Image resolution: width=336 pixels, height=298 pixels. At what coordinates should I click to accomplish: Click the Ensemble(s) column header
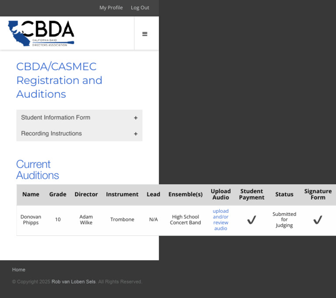pos(185,194)
